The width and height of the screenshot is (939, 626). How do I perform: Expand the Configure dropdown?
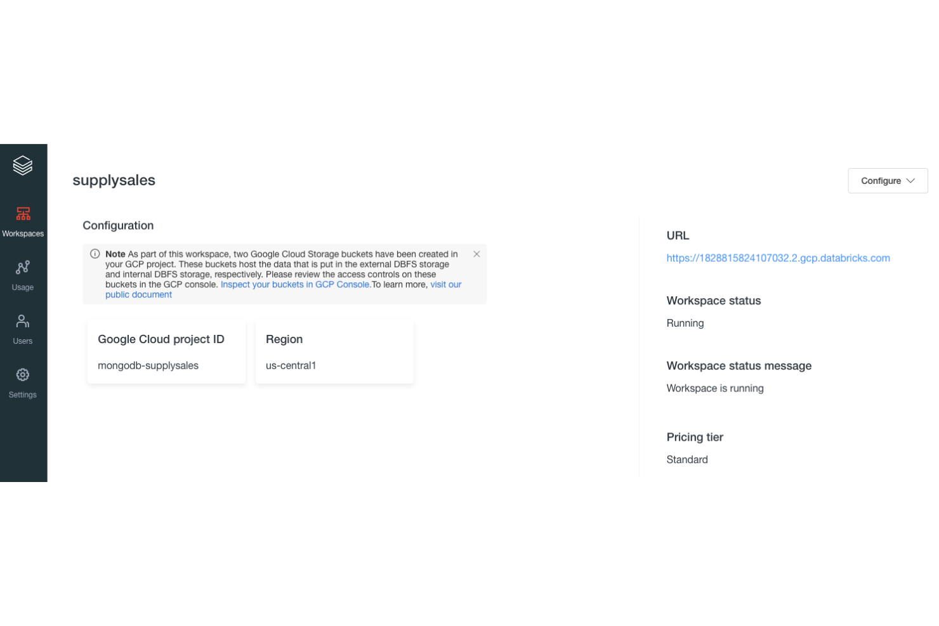click(888, 181)
